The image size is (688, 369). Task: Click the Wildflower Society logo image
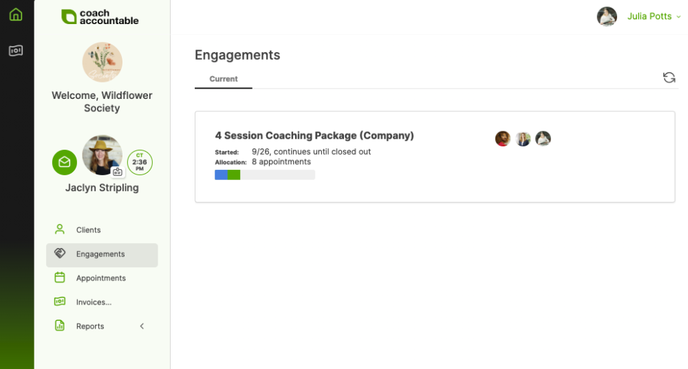pyautogui.click(x=103, y=63)
